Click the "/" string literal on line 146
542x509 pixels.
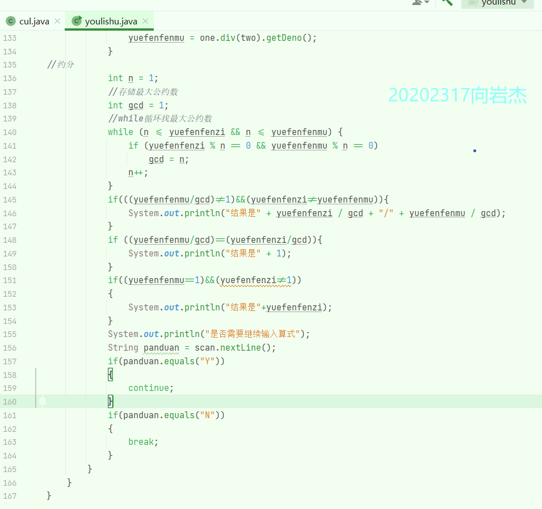386,213
